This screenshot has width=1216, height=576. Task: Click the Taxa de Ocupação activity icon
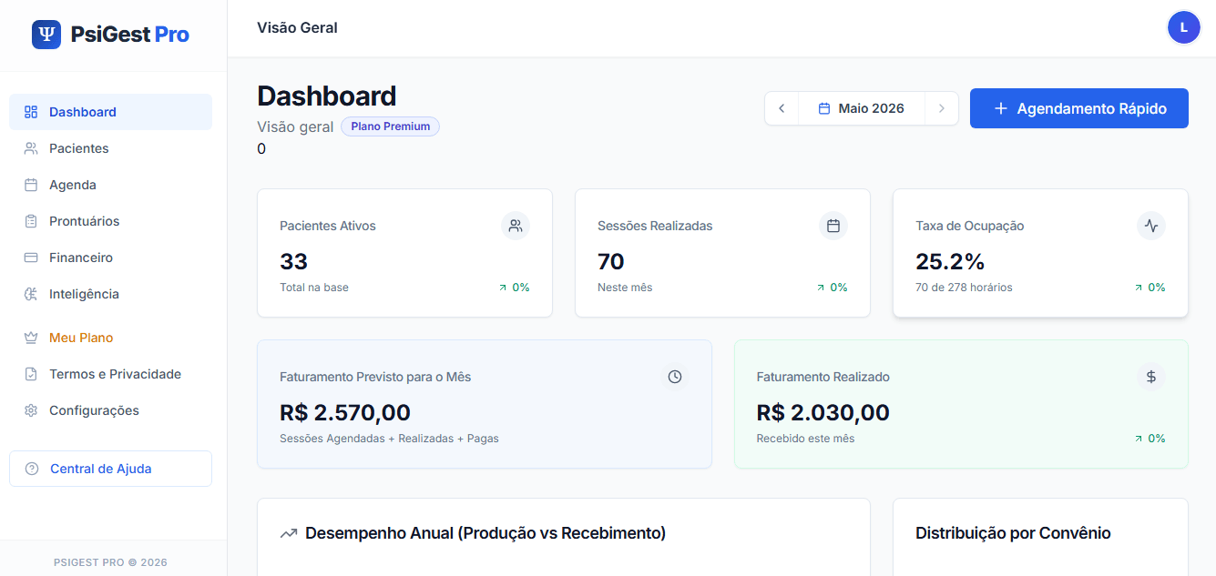click(1151, 226)
